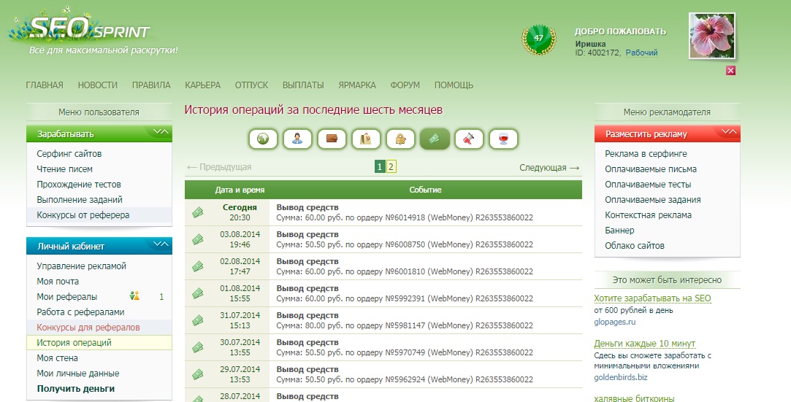Image resolution: width=791 pixels, height=402 pixels.
Task: Click Получить деньги
Action: click(76, 389)
